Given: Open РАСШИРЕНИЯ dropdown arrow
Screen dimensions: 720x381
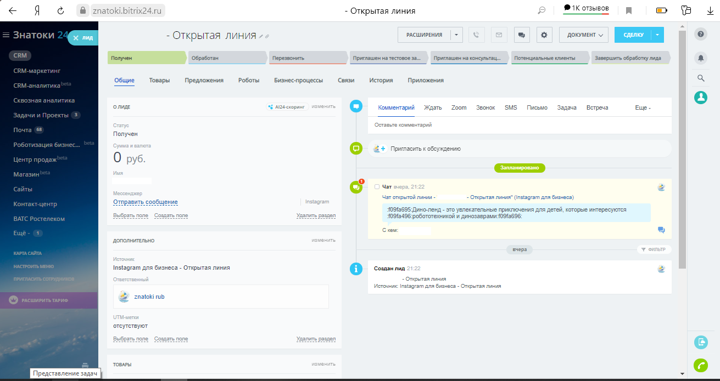Looking at the screenshot, I should [x=456, y=35].
